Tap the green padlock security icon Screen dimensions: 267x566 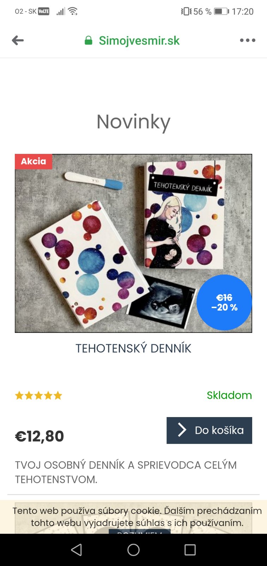[89, 40]
